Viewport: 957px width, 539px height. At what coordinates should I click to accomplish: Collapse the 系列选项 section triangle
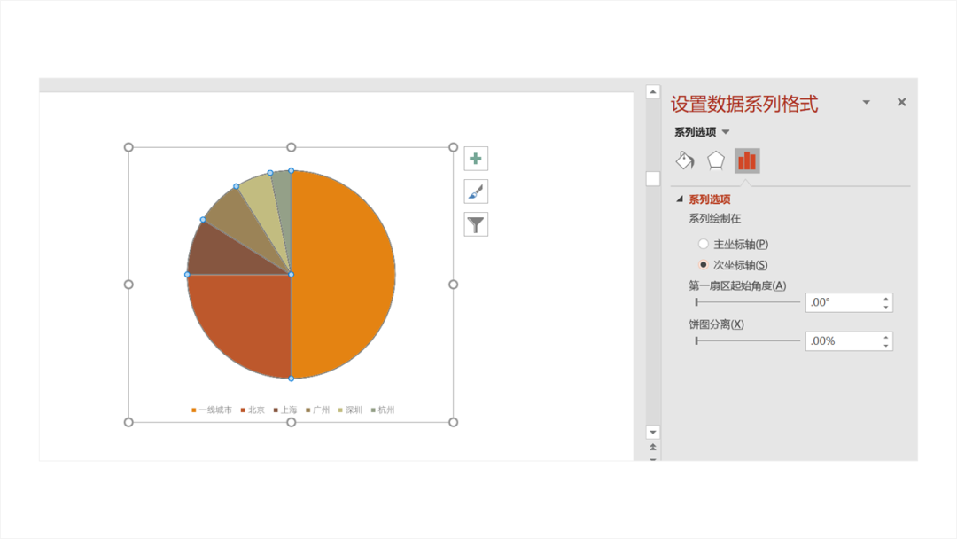[680, 199]
